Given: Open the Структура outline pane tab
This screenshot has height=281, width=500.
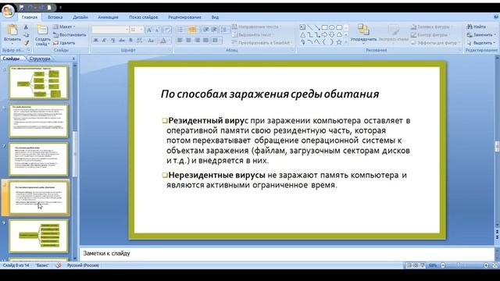Looking at the screenshot, I should (40, 59).
